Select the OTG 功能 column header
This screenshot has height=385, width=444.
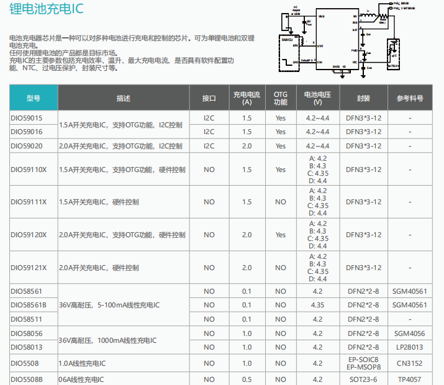(281, 98)
